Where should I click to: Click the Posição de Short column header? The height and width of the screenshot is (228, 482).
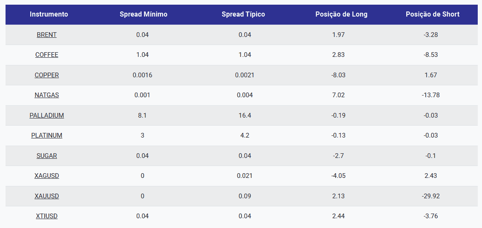(433, 14)
